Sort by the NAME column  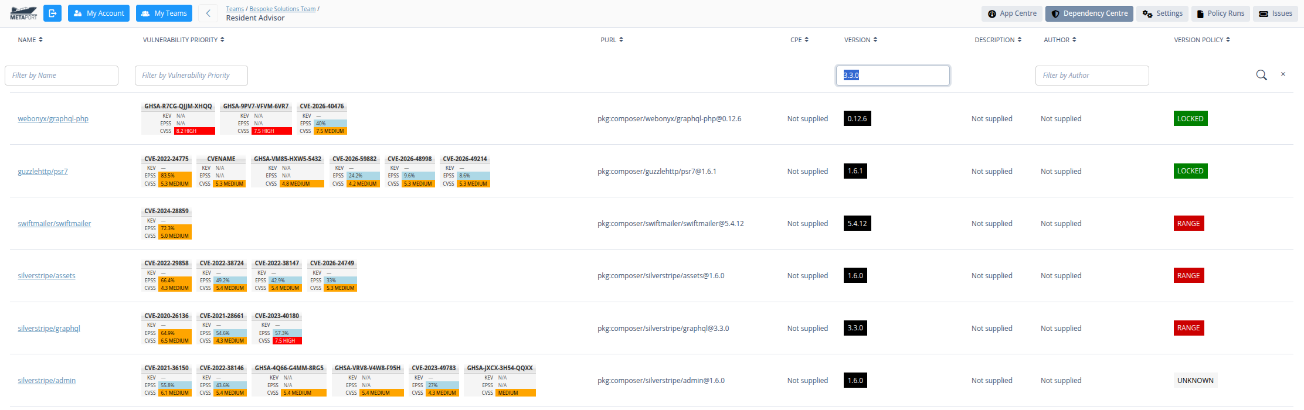[x=30, y=40]
